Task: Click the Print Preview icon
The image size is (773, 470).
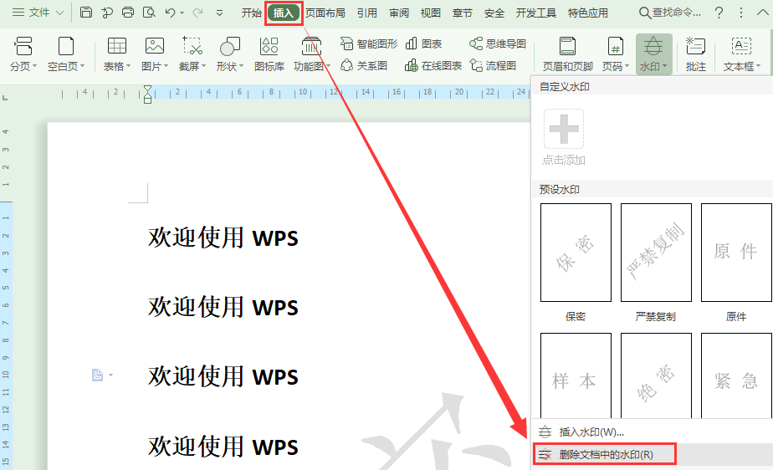Action: coord(149,13)
